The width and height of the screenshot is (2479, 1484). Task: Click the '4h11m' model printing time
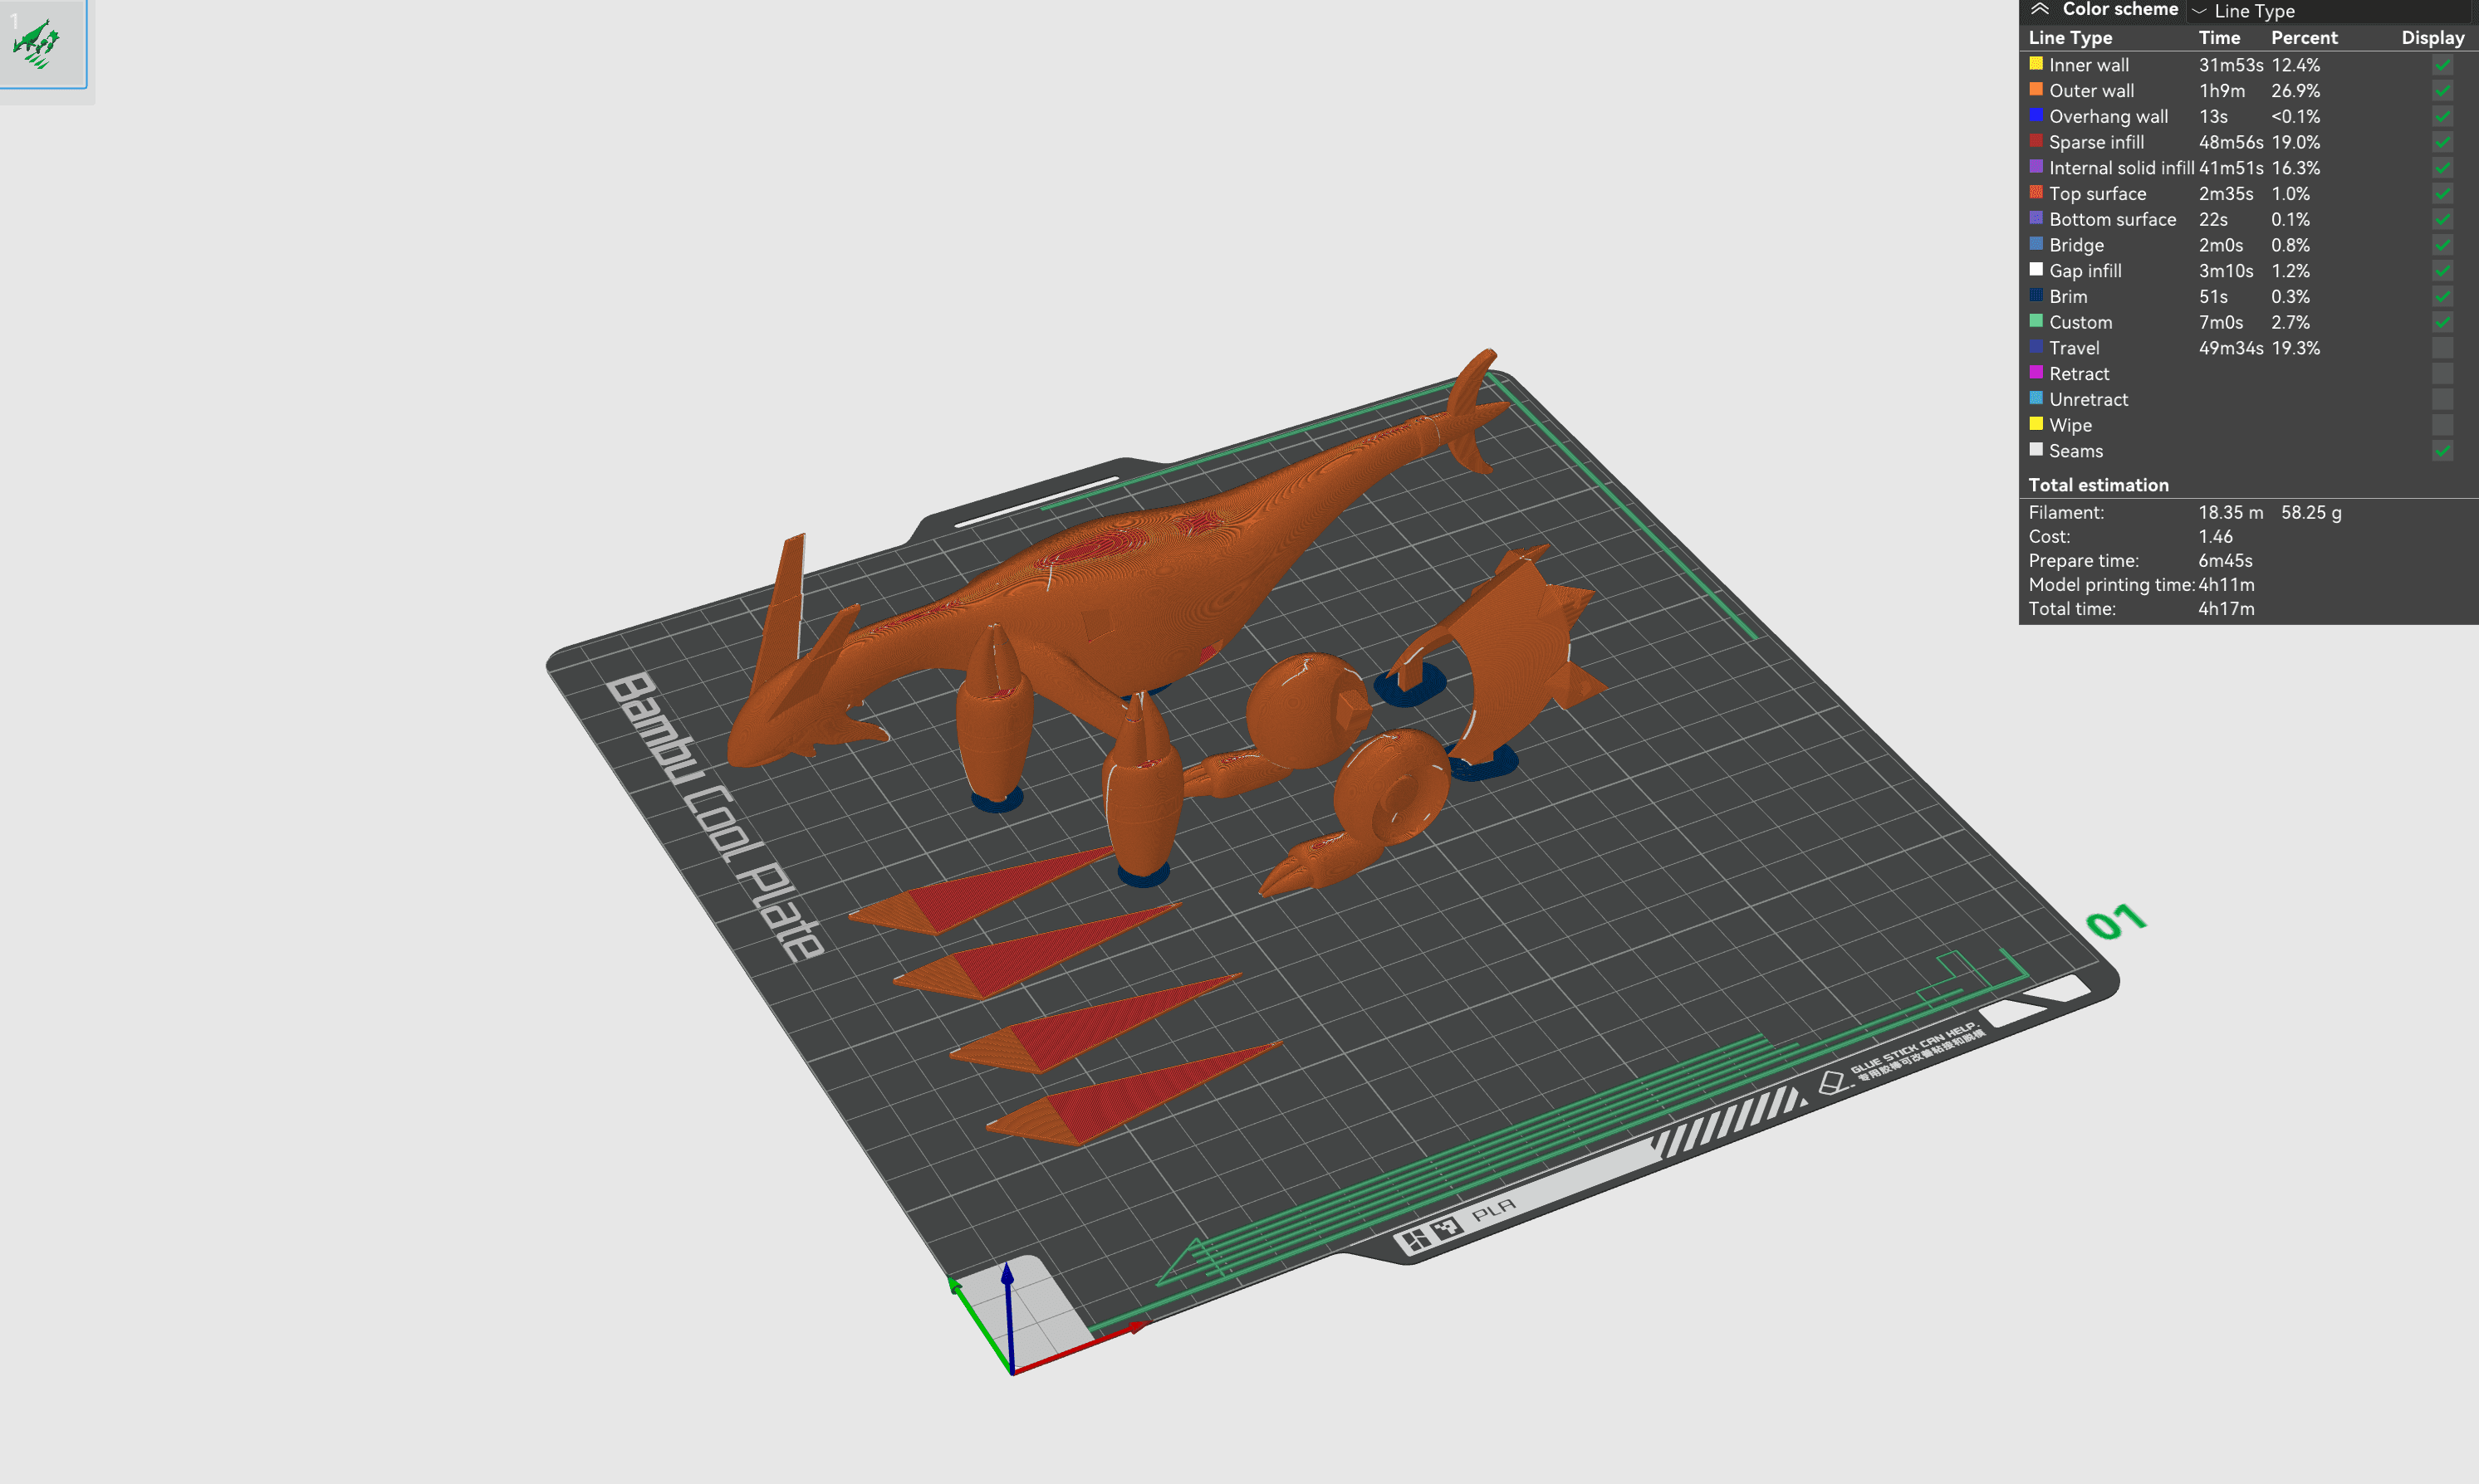click(x=2226, y=584)
